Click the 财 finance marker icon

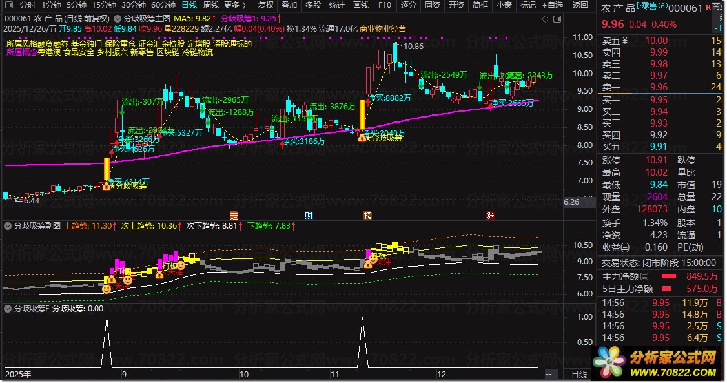pos(309,215)
